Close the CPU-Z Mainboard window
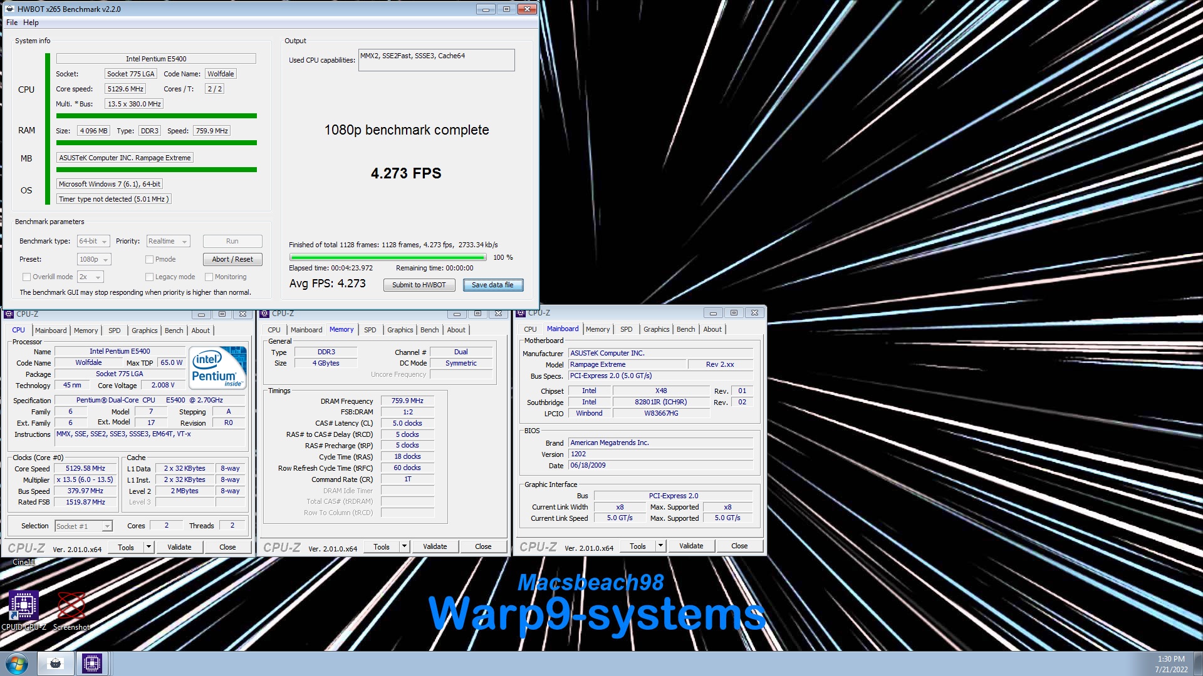This screenshot has height=676, width=1203. (x=755, y=313)
